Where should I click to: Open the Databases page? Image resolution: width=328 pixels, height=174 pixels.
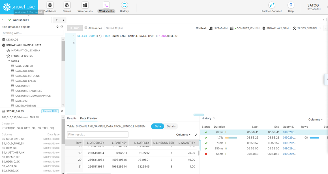click(x=50, y=7)
